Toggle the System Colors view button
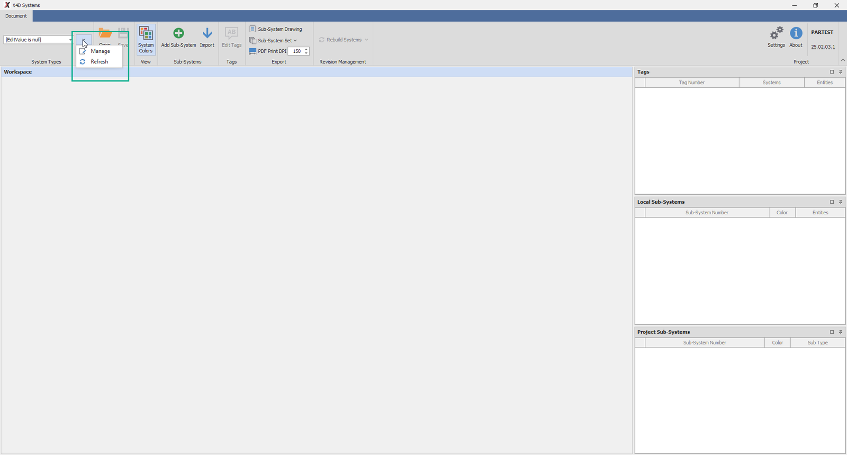847x455 pixels. tap(146, 39)
